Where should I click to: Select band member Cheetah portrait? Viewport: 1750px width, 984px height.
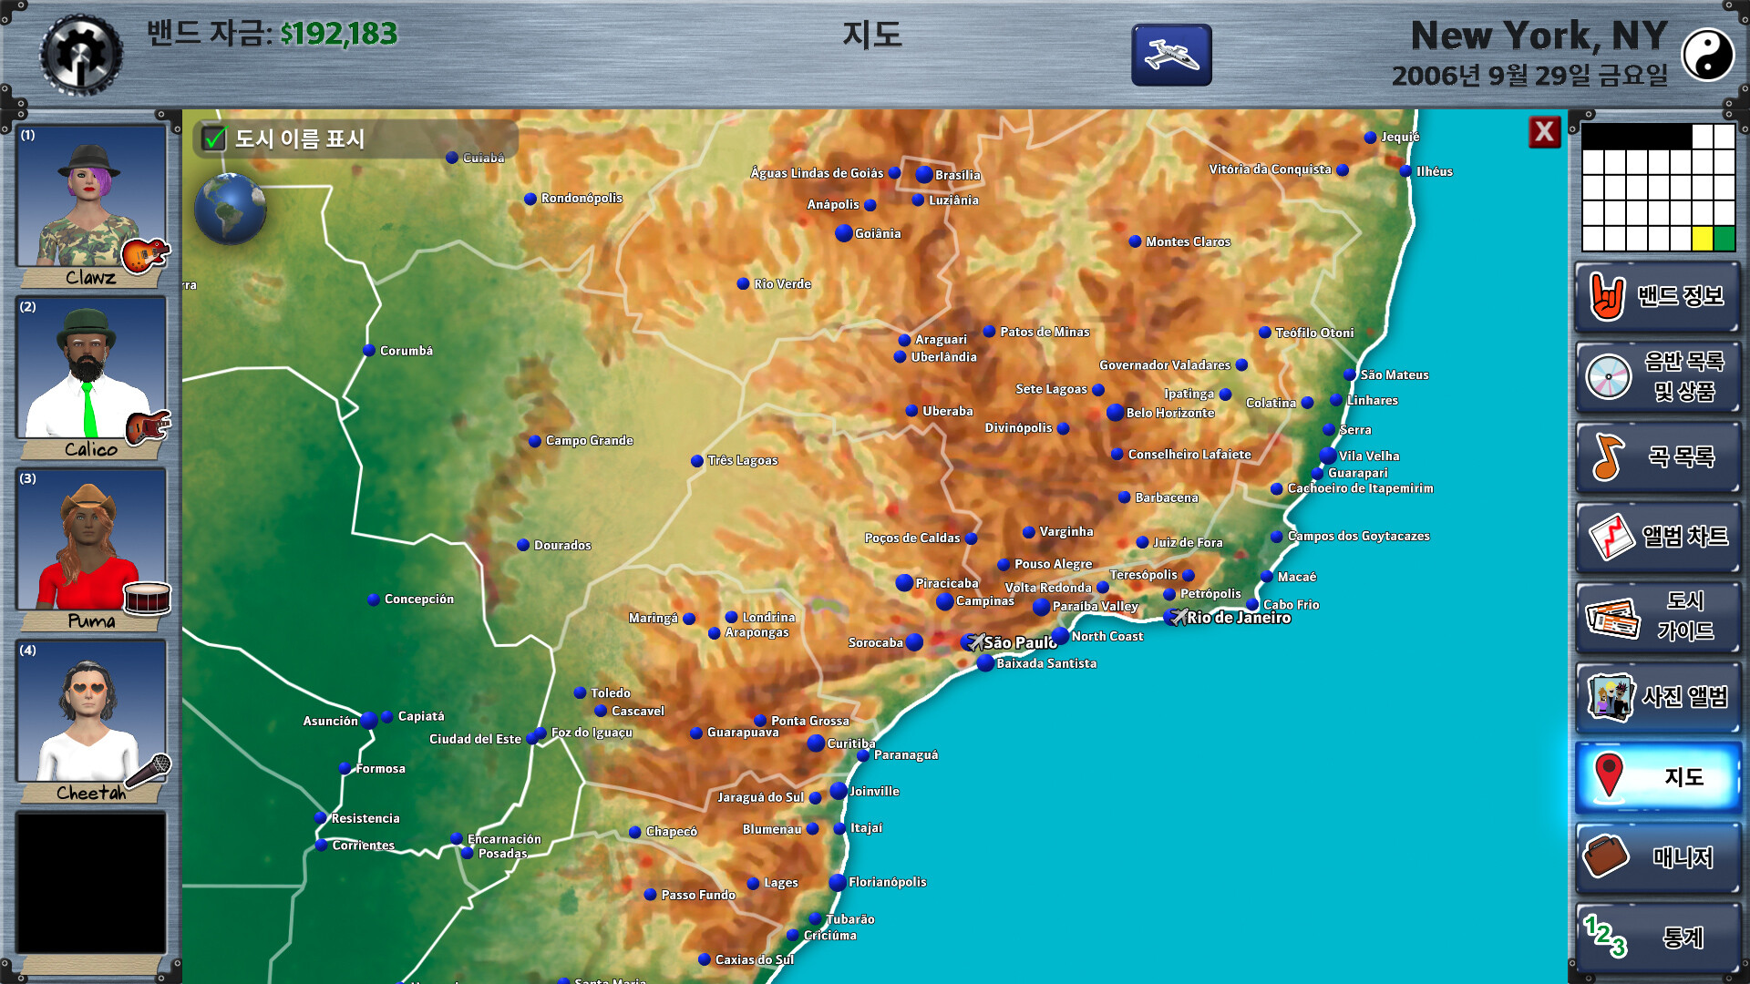pos(90,711)
